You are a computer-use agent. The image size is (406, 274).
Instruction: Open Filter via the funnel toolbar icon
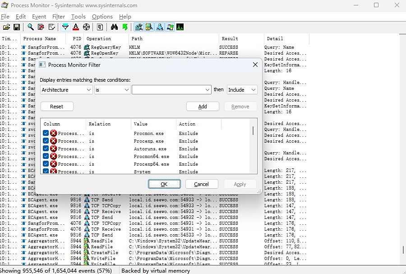click(65, 27)
